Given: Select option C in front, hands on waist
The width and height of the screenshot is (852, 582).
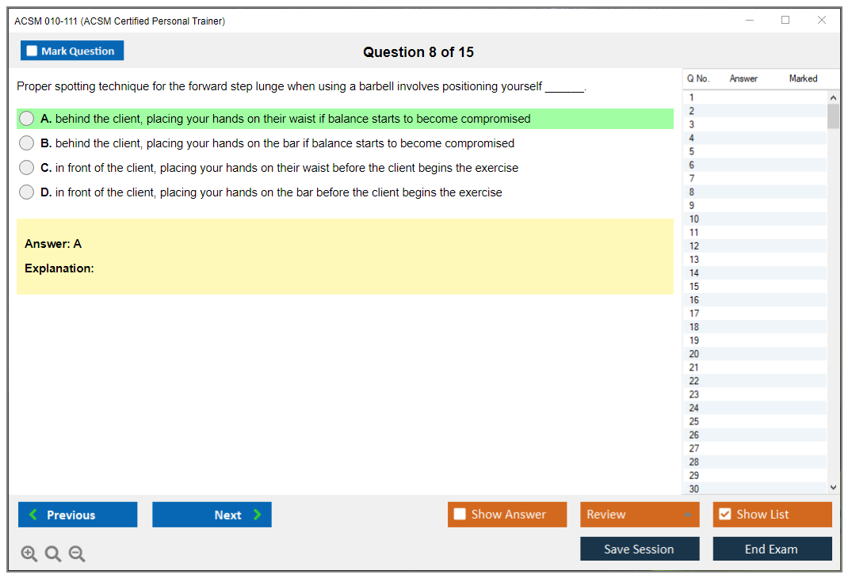Looking at the screenshot, I should 27,168.
